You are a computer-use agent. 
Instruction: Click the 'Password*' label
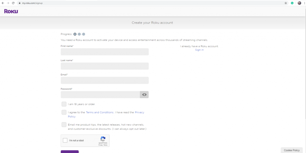point(67,89)
